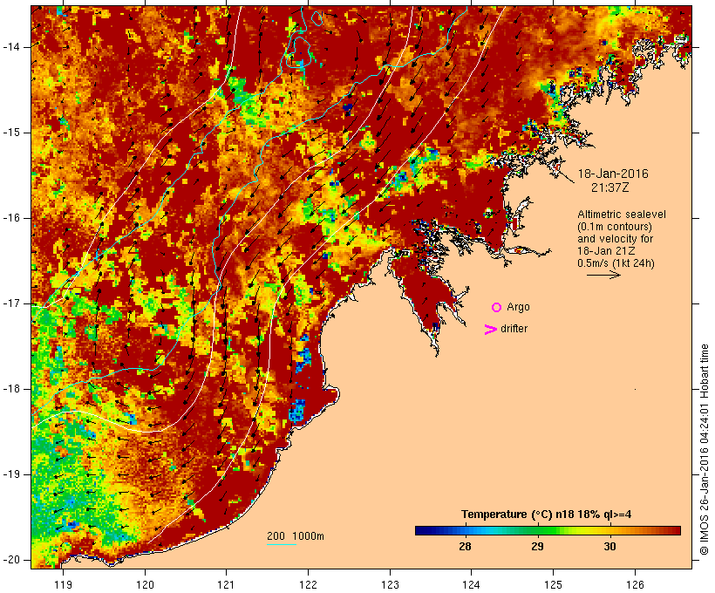Click latitude axis label '-14'
Image resolution: width=715 pixels, height=593 pixels.
[x=11, y=47]
